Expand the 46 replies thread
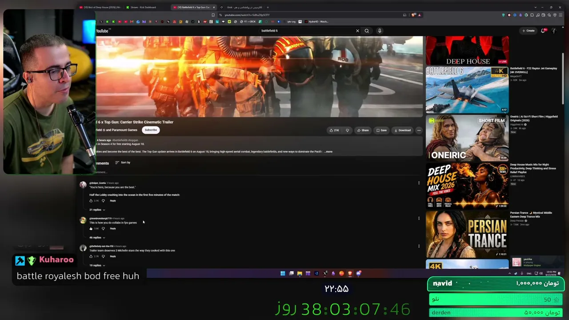Image resolution: width=569 pixels, height=320 pixels. pyautogui.click(x=97, y=237)
